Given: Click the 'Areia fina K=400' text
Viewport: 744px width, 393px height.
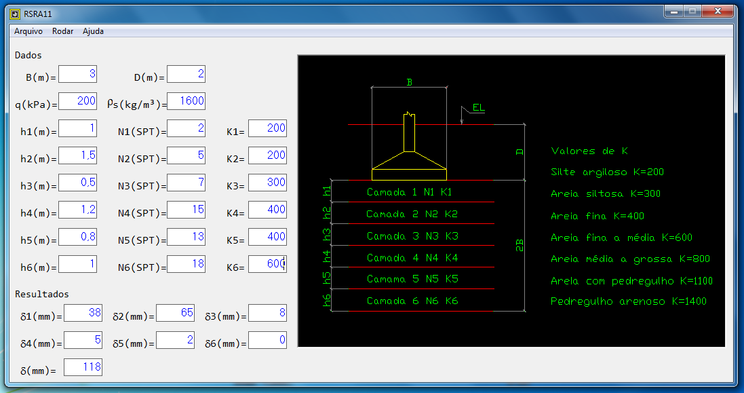Looking at the screenshot, I should (598, 216).
